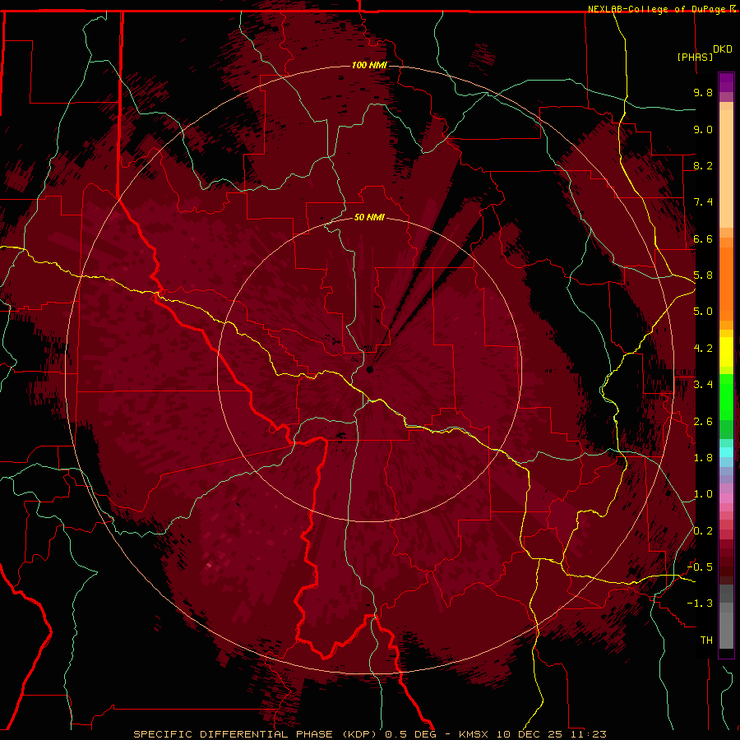Click the "10 DEC 25" date in the caption

click(528, 734)
